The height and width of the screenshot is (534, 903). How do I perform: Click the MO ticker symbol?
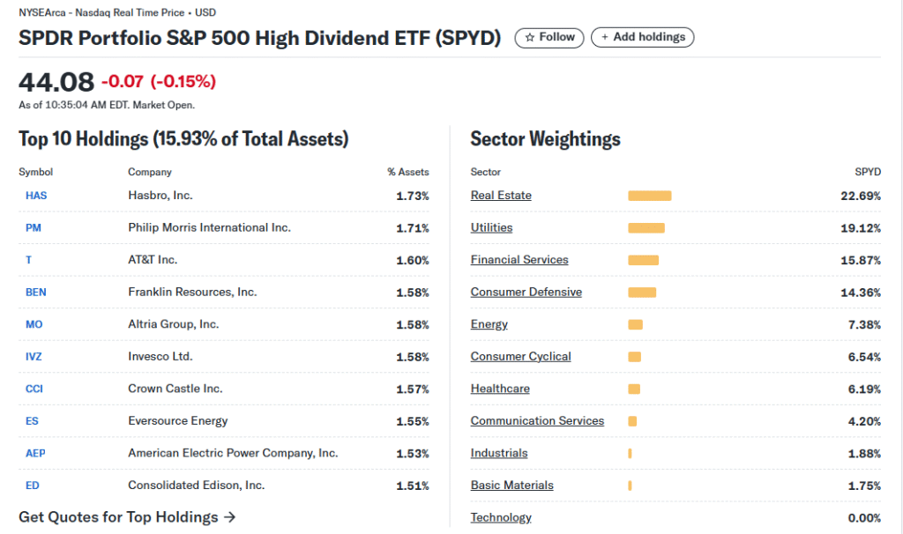coord(34,324)
